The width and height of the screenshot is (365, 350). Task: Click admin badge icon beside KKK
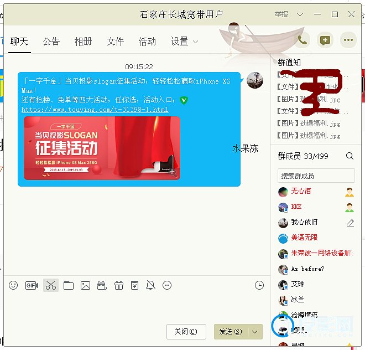point(350,207)
